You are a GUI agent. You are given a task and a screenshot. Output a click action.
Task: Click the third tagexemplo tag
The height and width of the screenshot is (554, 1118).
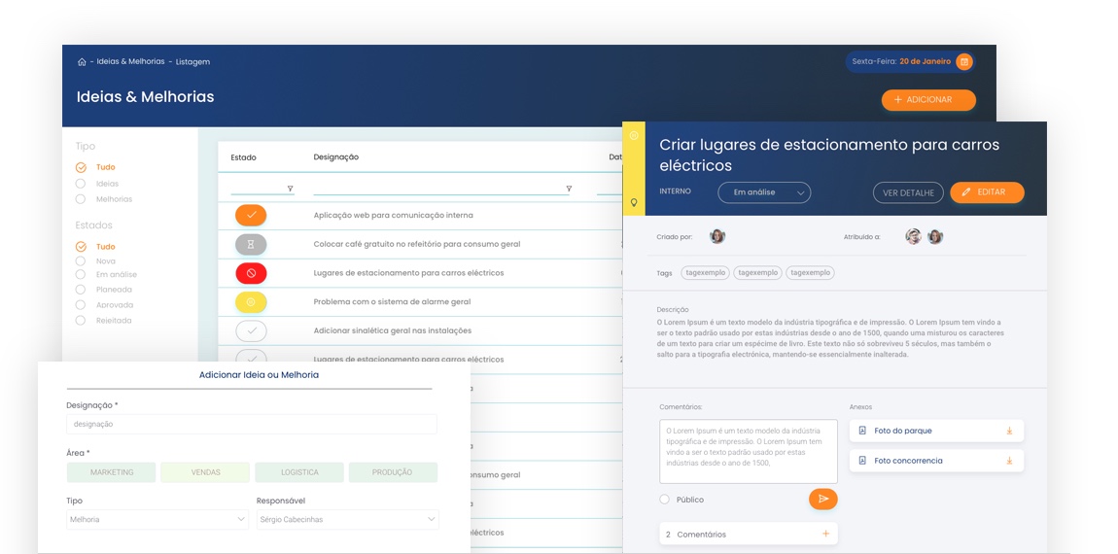[810, 272]
